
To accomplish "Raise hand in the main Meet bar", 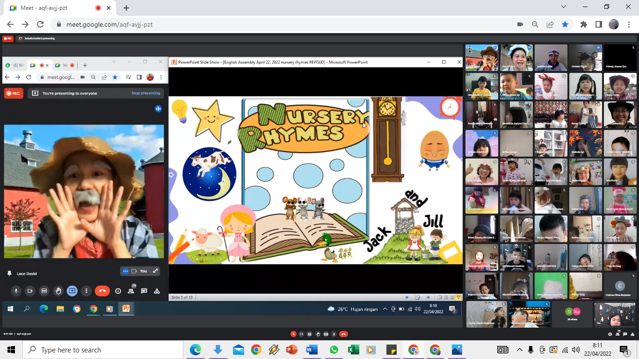I will 318,334.
